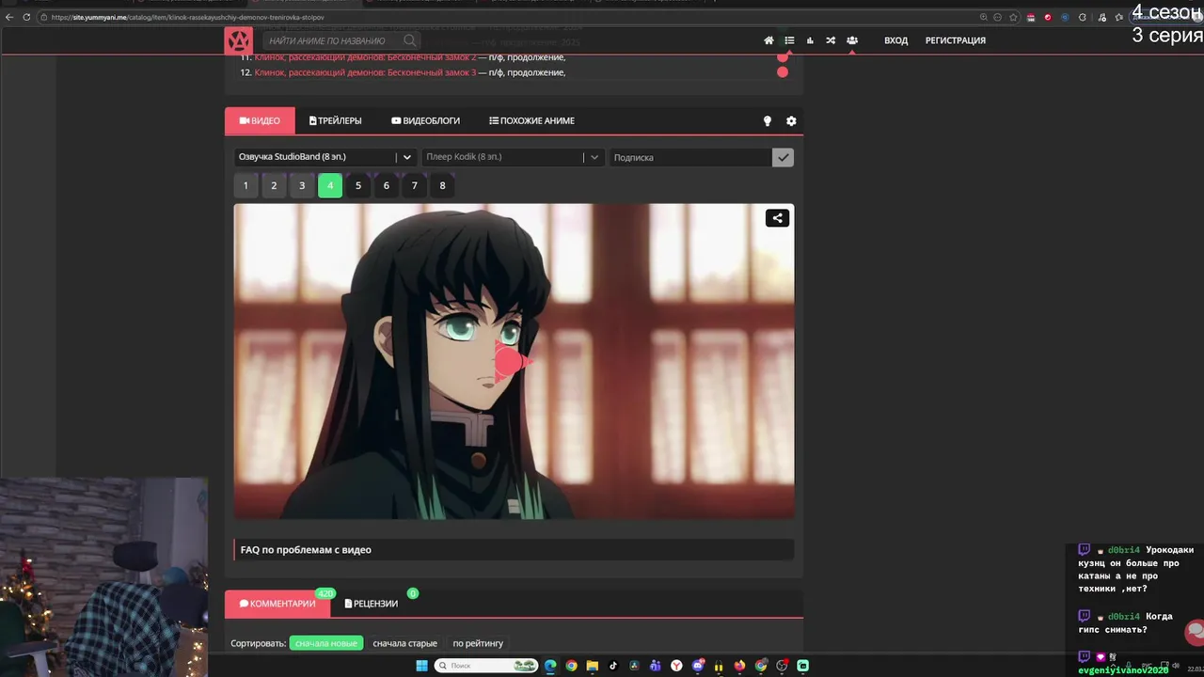The image size is (1204, 677).
Task: Click the browser address bar URL
Action: (x=188, y=17)
